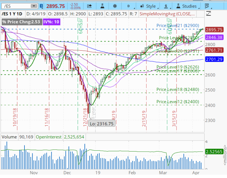227x178 pixels.
Task: Click the D: 4/9/19 date readout
Action: tap(36, 14)
